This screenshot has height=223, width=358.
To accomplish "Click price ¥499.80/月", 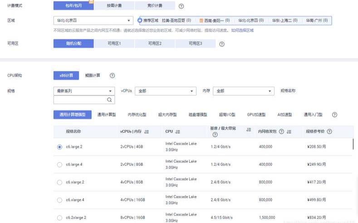I will pos(316,200).
